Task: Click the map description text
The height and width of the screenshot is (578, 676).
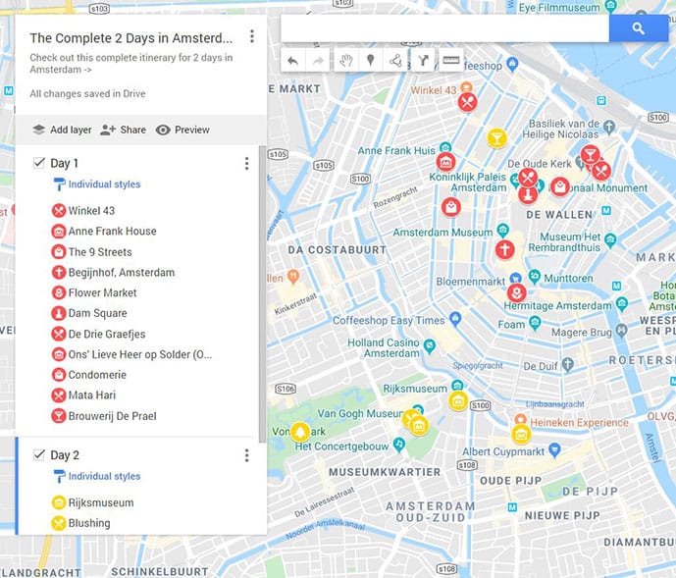Action: pos(131,64)
